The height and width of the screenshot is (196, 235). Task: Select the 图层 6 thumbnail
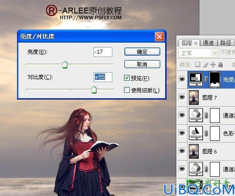tap(194, 152)
